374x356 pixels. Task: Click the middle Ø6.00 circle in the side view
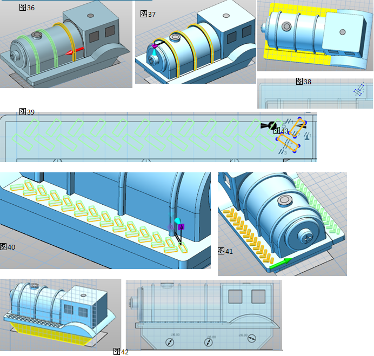(x=209, y=342)
